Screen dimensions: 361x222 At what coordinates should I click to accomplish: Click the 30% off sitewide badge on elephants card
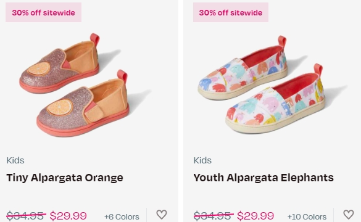point(231,12)
